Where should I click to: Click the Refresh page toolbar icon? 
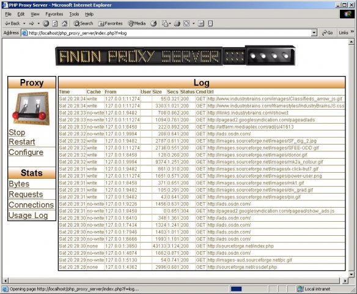[55, 23]
